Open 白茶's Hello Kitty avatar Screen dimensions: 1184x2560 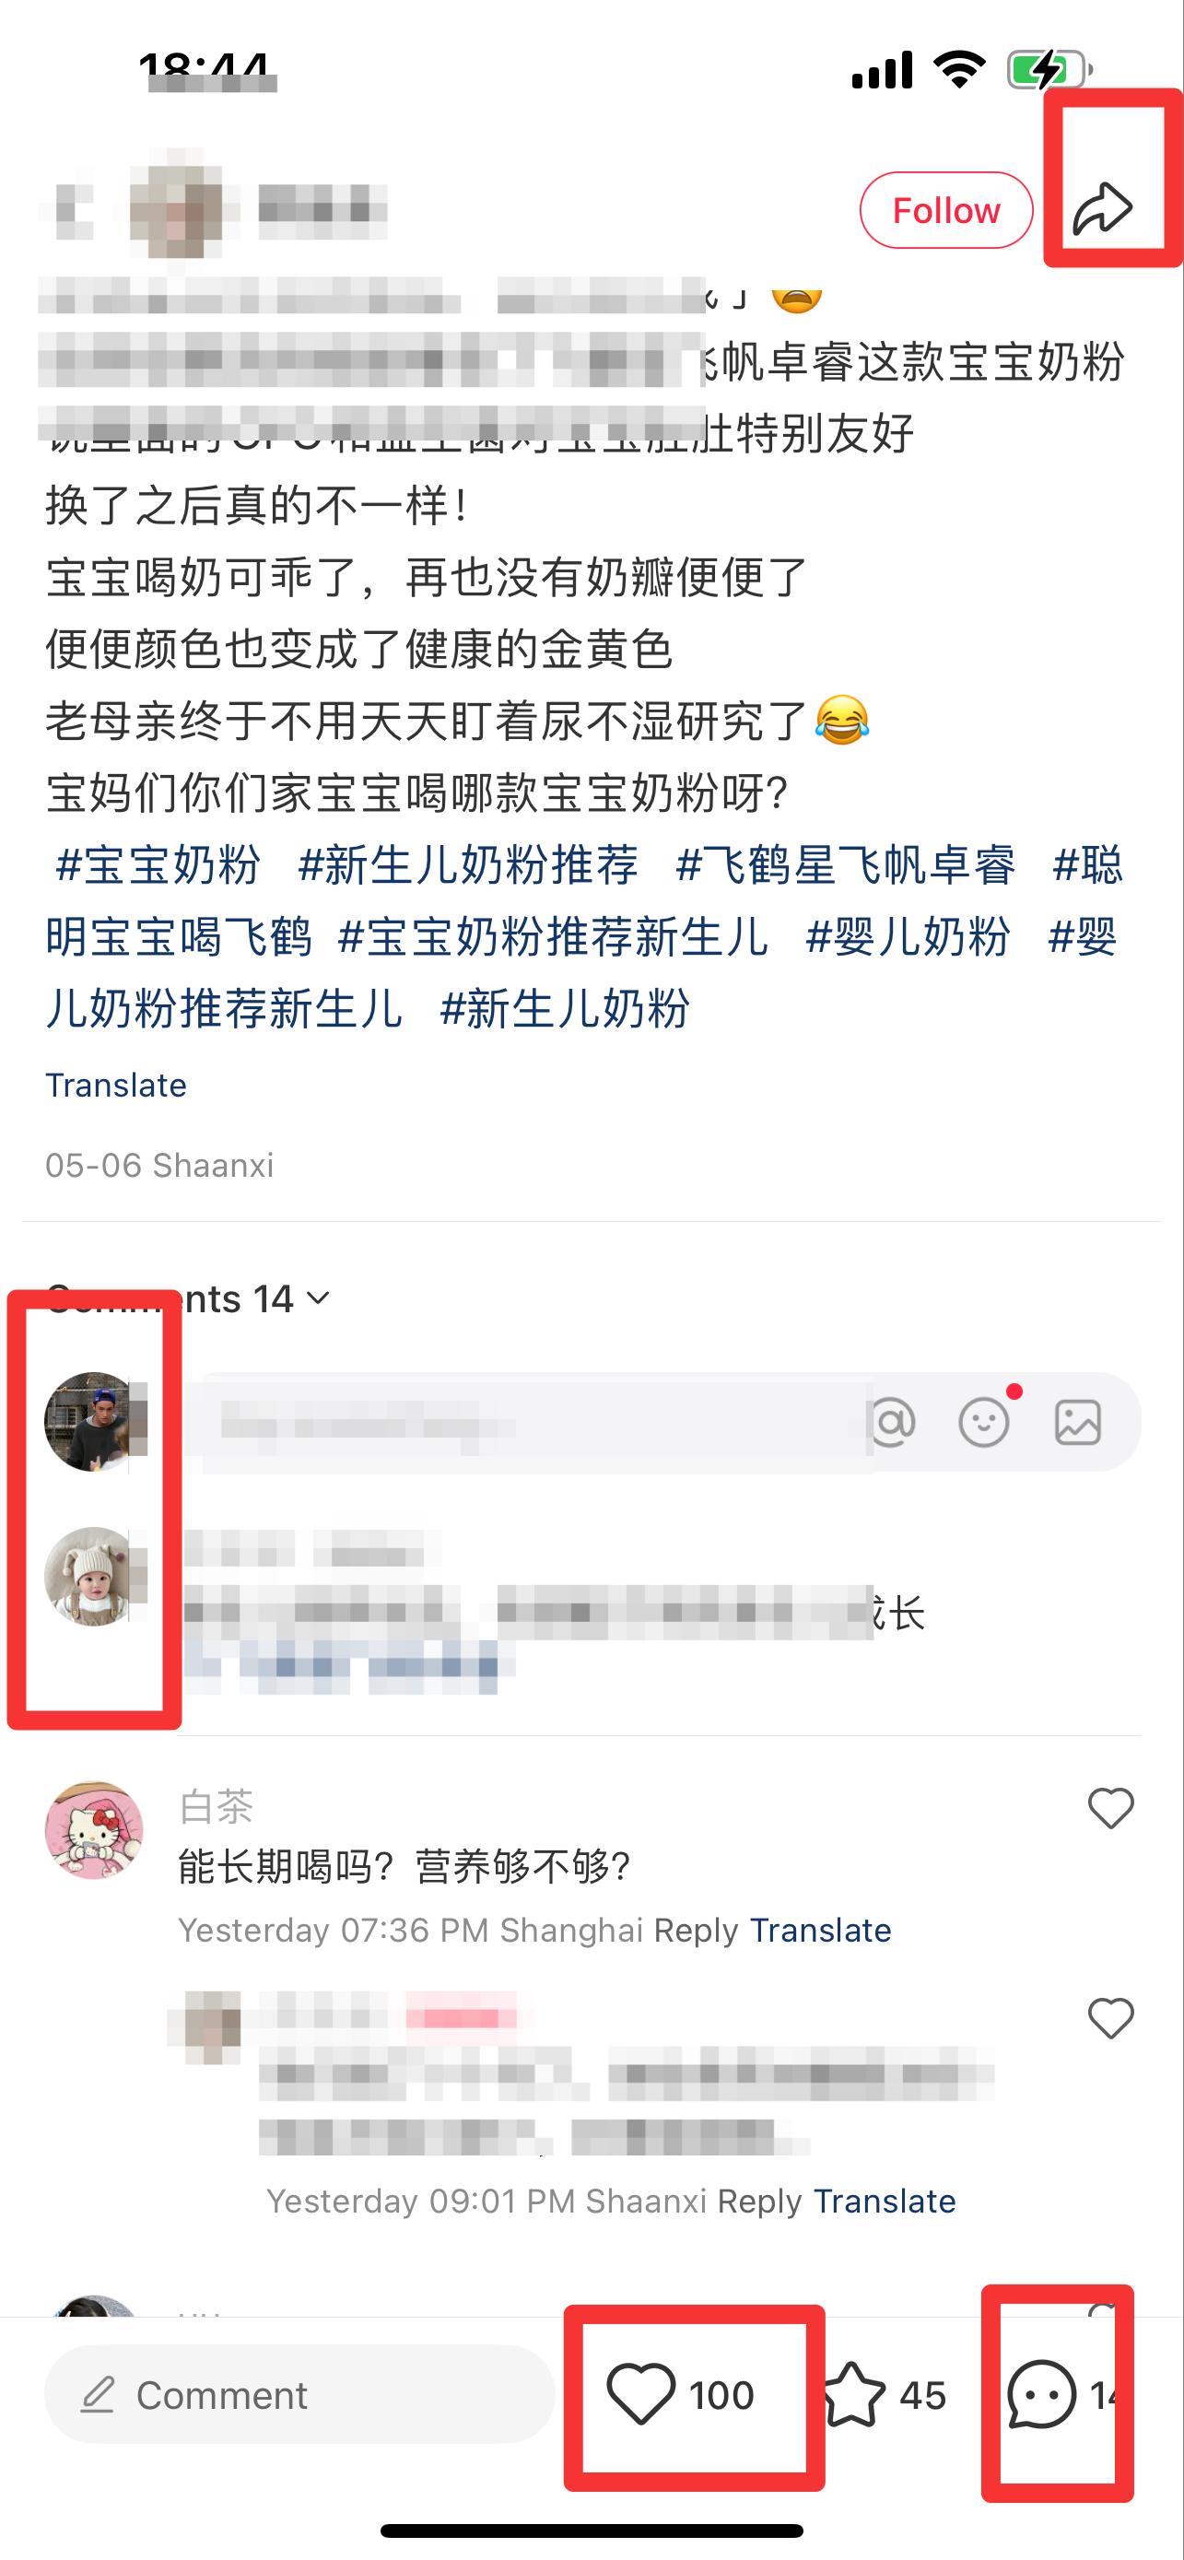point(94,1829)
